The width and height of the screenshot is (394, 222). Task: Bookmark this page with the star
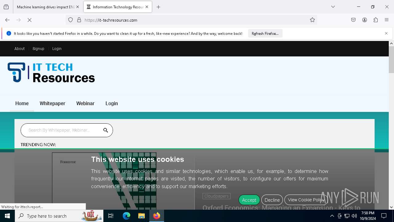point(312,20)
